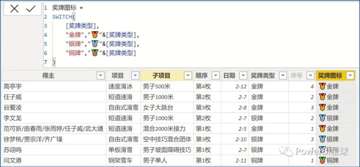Open the 奖牌图标 column filter dropdown
The width and height of the screenshot is (360, 167).
point(350,75)
